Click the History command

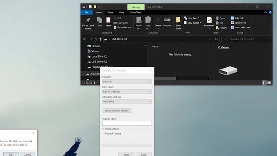[221, 28]
